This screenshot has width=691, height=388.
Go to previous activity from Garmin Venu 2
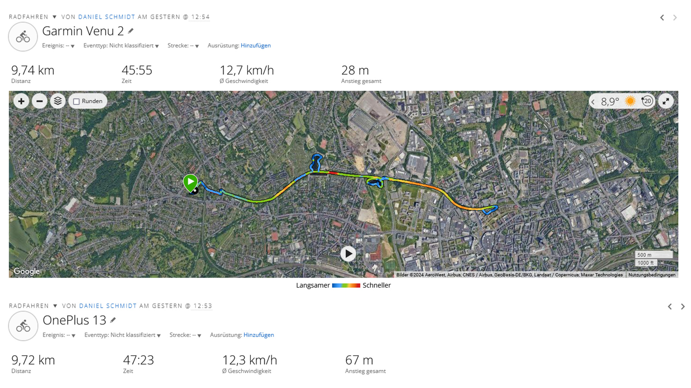pyautogui.click(x=662, y=18)
